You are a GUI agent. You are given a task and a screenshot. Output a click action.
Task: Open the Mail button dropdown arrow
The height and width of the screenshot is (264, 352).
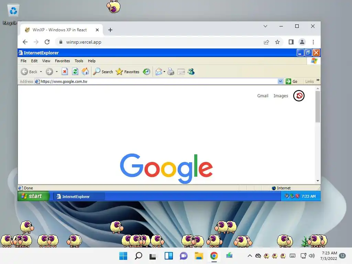tap(164, 72)
